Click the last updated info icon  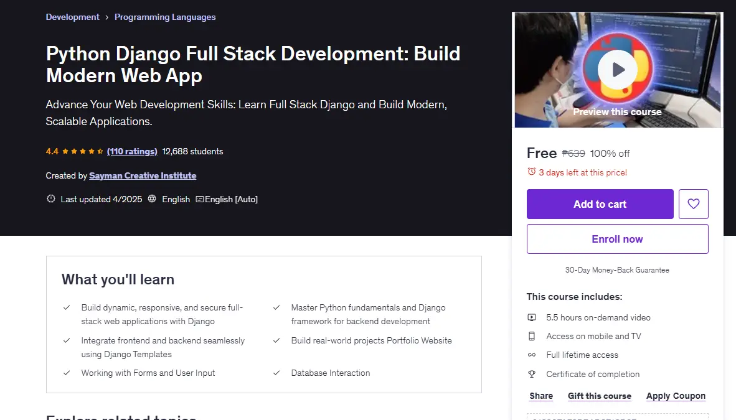pos(50,198)
